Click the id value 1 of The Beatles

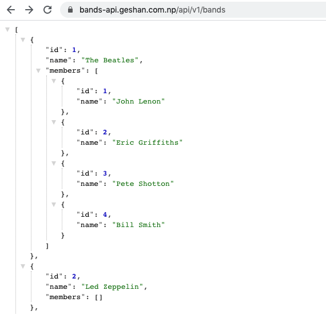[x=74, y=50]
